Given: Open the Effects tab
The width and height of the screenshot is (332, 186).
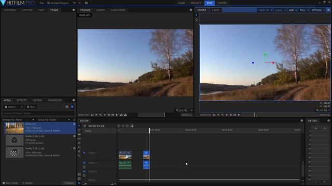Looking at the screenshot, I should coord(22,100).
